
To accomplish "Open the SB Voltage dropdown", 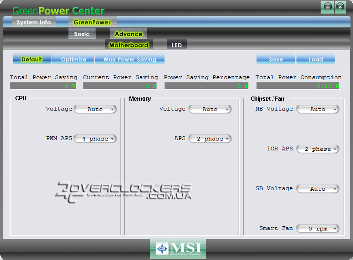I will point(318,189).
